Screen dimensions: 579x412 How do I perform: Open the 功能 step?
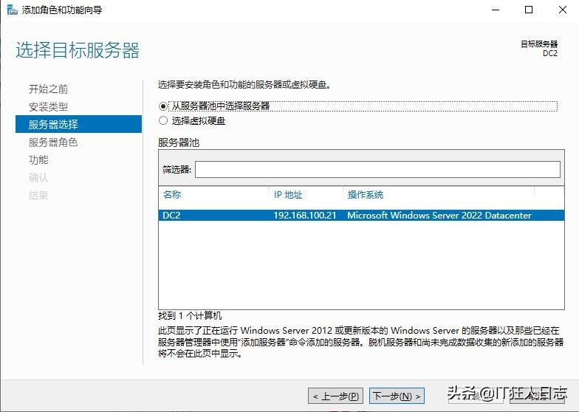38,159
